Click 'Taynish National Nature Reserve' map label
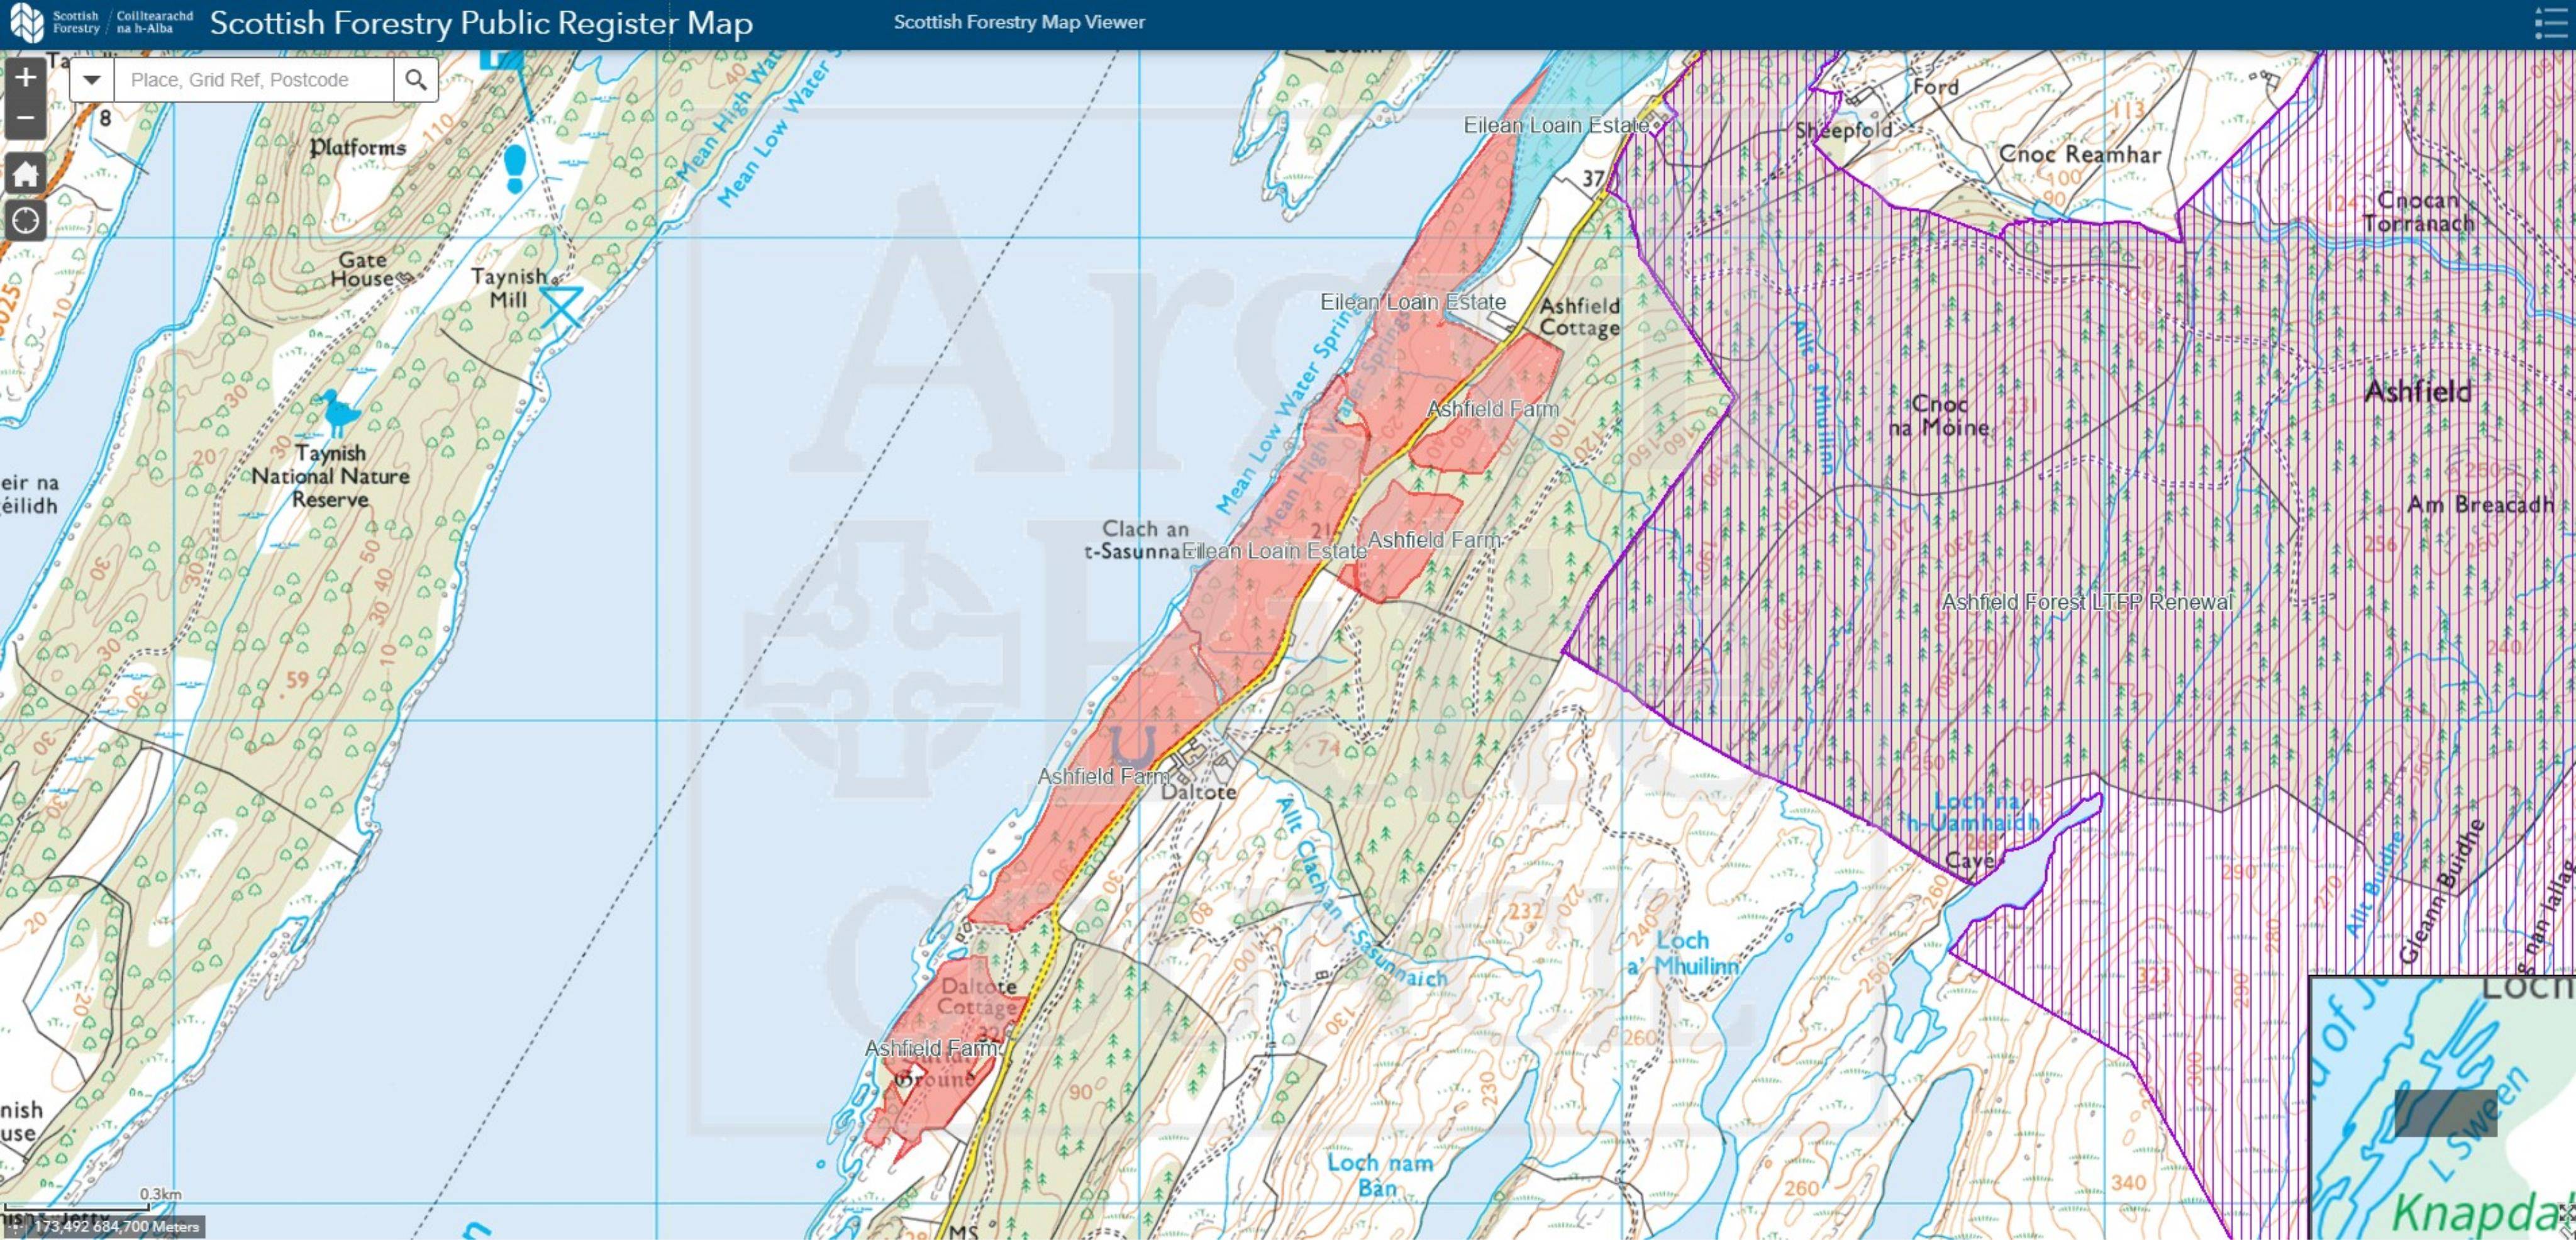2576x1240 pixels. tap(330, 476)
